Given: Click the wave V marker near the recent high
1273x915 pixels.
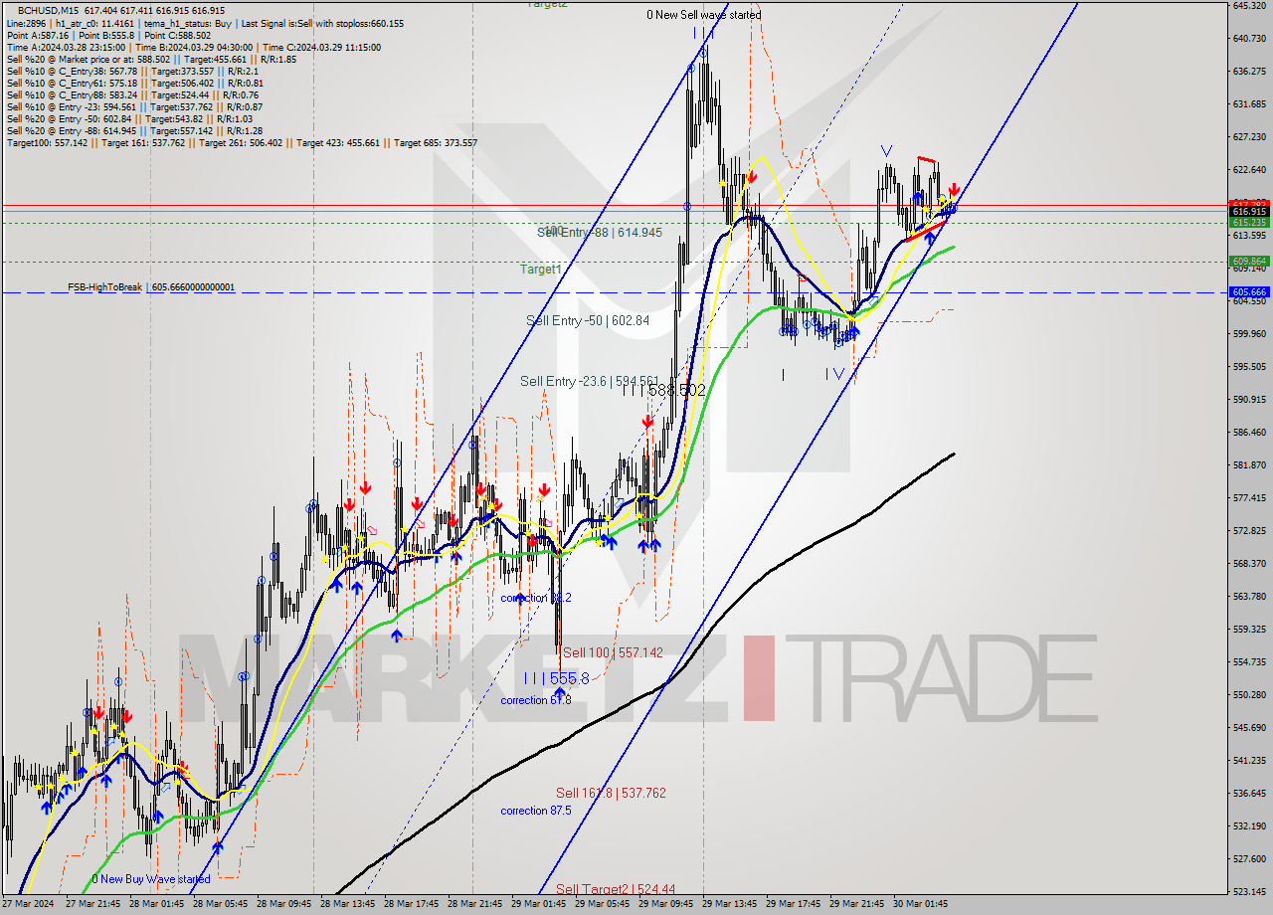Looking at the screenshot, I should click(885, 151).
